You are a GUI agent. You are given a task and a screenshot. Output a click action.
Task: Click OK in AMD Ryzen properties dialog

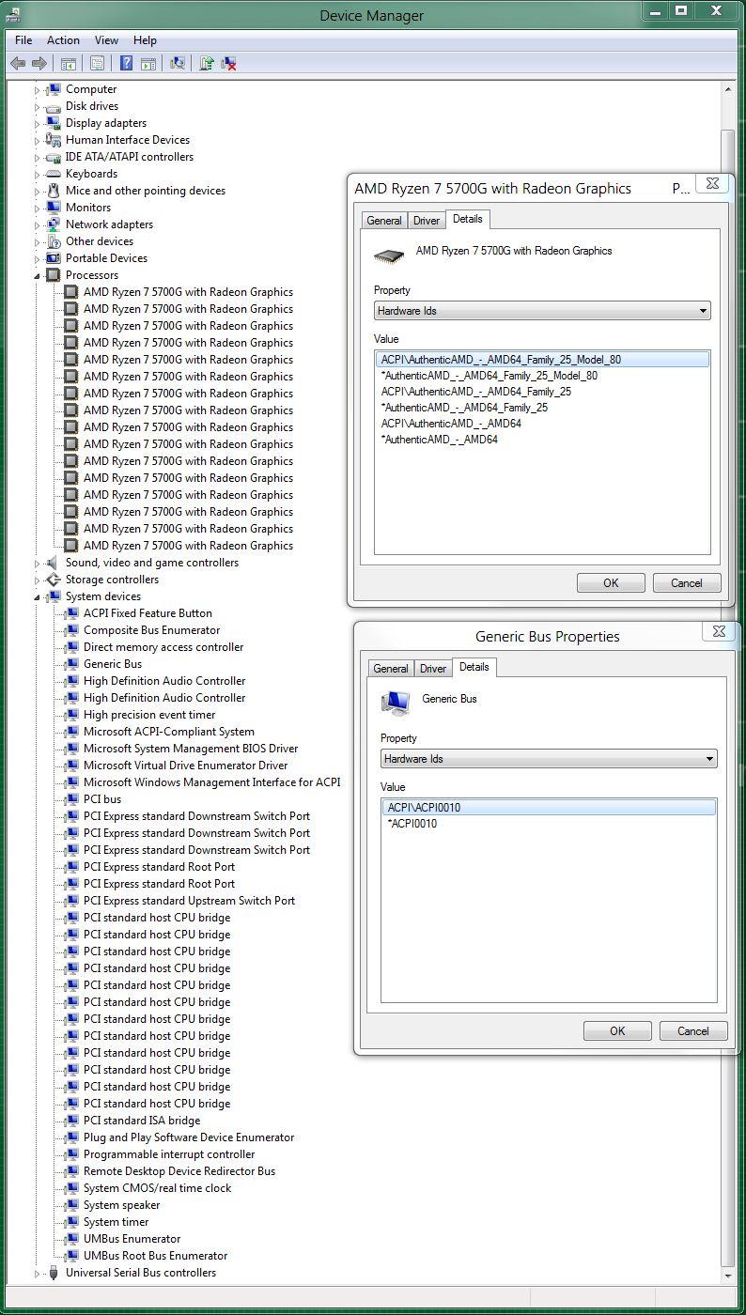pyautogui.click(x=611, y=582)
